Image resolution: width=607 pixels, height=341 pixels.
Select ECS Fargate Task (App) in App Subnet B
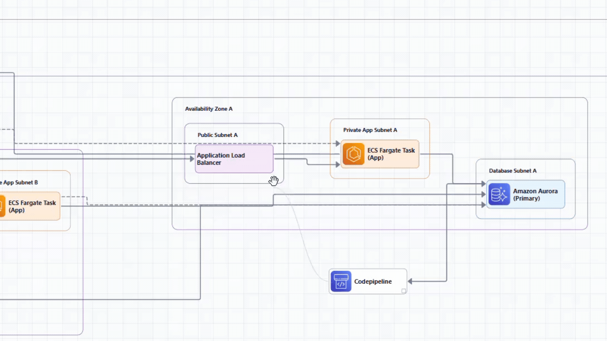(30, 206)
